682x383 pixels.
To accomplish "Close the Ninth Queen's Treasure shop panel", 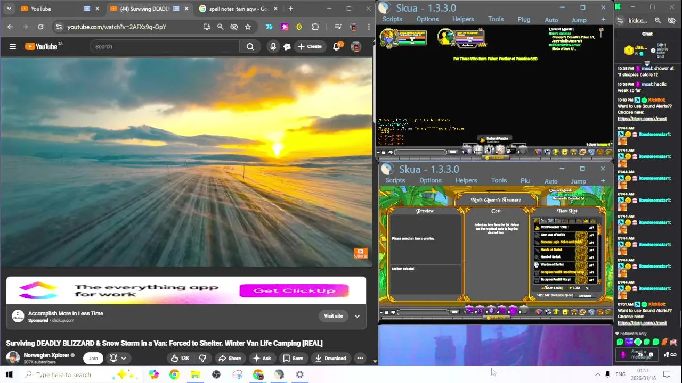I will click(x=602, y=211).
